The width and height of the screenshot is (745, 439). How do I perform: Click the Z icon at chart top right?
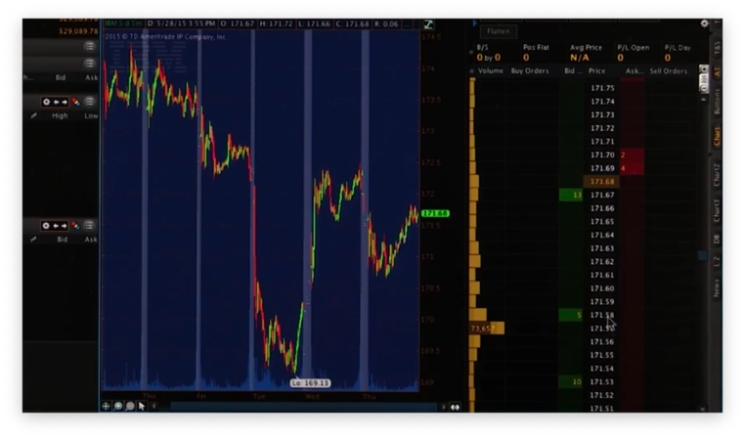tap(428, 24)
